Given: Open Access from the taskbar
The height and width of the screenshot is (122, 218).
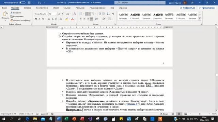Looking at the screenshot, I should [x=82, y=119].
